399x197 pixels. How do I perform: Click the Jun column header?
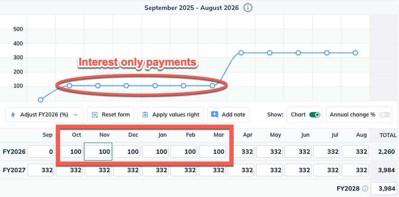tap(305, 135)
